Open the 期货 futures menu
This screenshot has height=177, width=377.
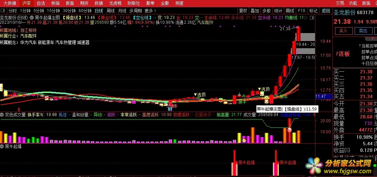click(84, 3)
